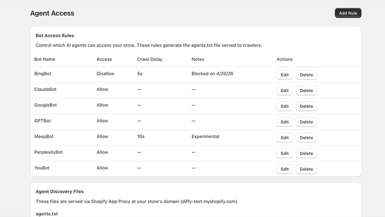Delete the YouBot rule
The height and width of the screenshot is (217, 385).
point(306,170)
